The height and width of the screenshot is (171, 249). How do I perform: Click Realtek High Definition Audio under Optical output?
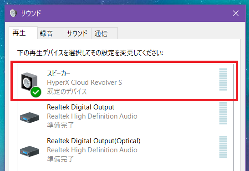click(92, 150)
